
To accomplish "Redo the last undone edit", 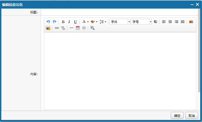I will click(55, 22).
